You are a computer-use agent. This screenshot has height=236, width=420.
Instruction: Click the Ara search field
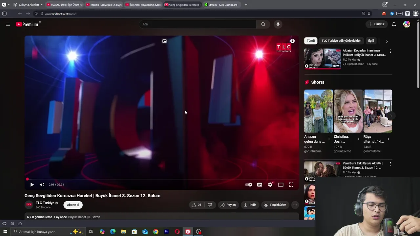[x=198, y=24]
